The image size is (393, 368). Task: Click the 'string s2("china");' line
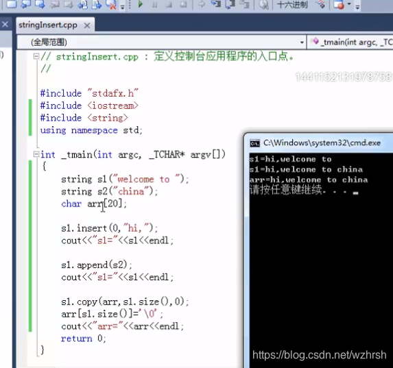click(110, 192)
